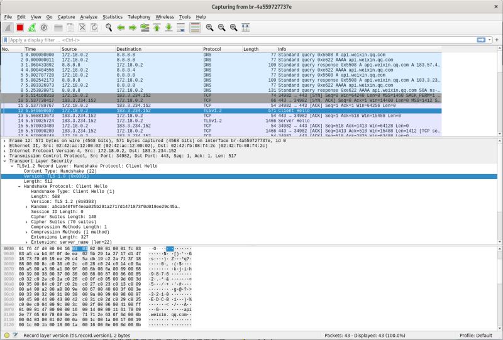Screen dimensions: 503x340
Task: Click the display filter input field
Action: coord(242,40)
